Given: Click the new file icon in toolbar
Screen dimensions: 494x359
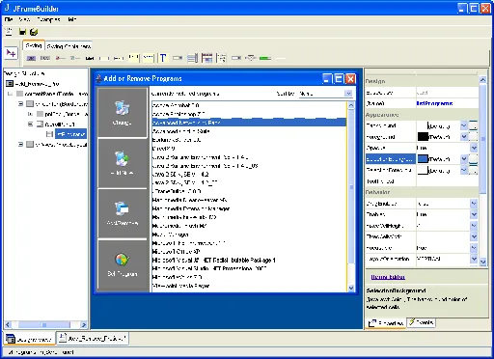Looking at the screenshot, I should point(9,32).
